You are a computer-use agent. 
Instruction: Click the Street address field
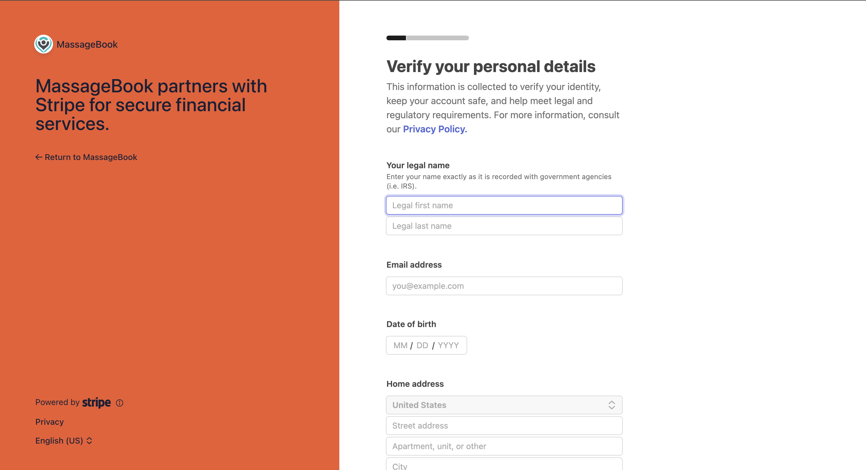(504, 426)
